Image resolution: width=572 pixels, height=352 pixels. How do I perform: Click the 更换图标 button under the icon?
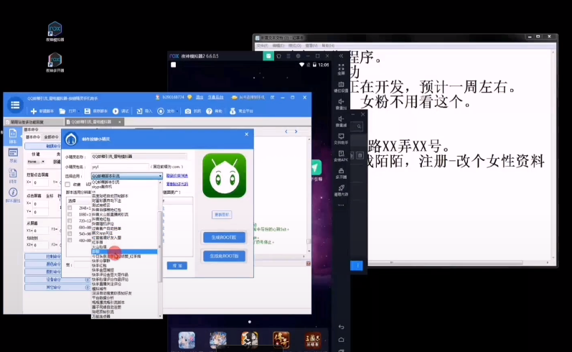pos(222,215)
